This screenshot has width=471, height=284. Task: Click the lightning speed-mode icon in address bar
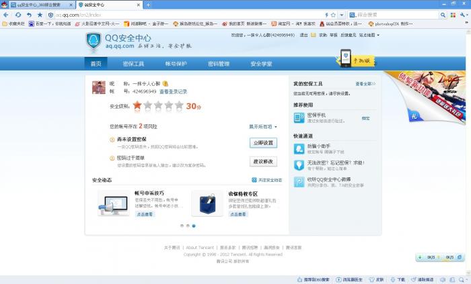pos(327,15)
